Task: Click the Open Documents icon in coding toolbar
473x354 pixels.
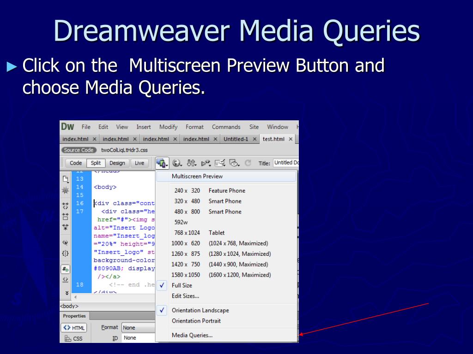Action: point(66,179)
